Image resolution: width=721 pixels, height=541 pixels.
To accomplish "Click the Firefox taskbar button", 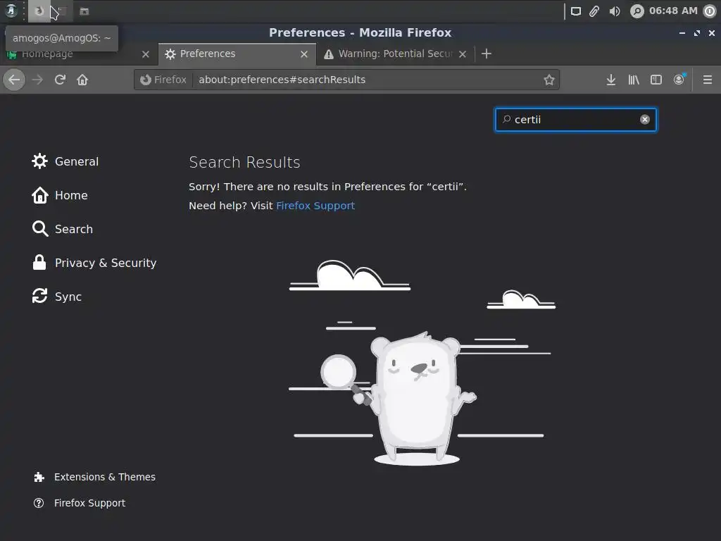I will (x=39, y=11).
